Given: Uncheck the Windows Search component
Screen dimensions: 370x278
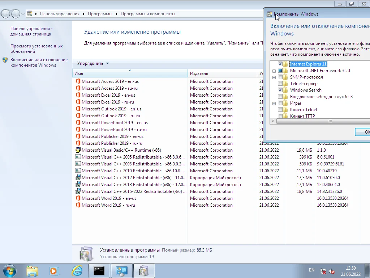Looking at the screenshot, I should (x=280, y=90).
